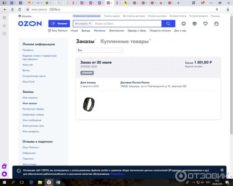Viewport: 233px width, 186px height.
Task: Expand the search sections dropdown
Action: click(83, 24)
